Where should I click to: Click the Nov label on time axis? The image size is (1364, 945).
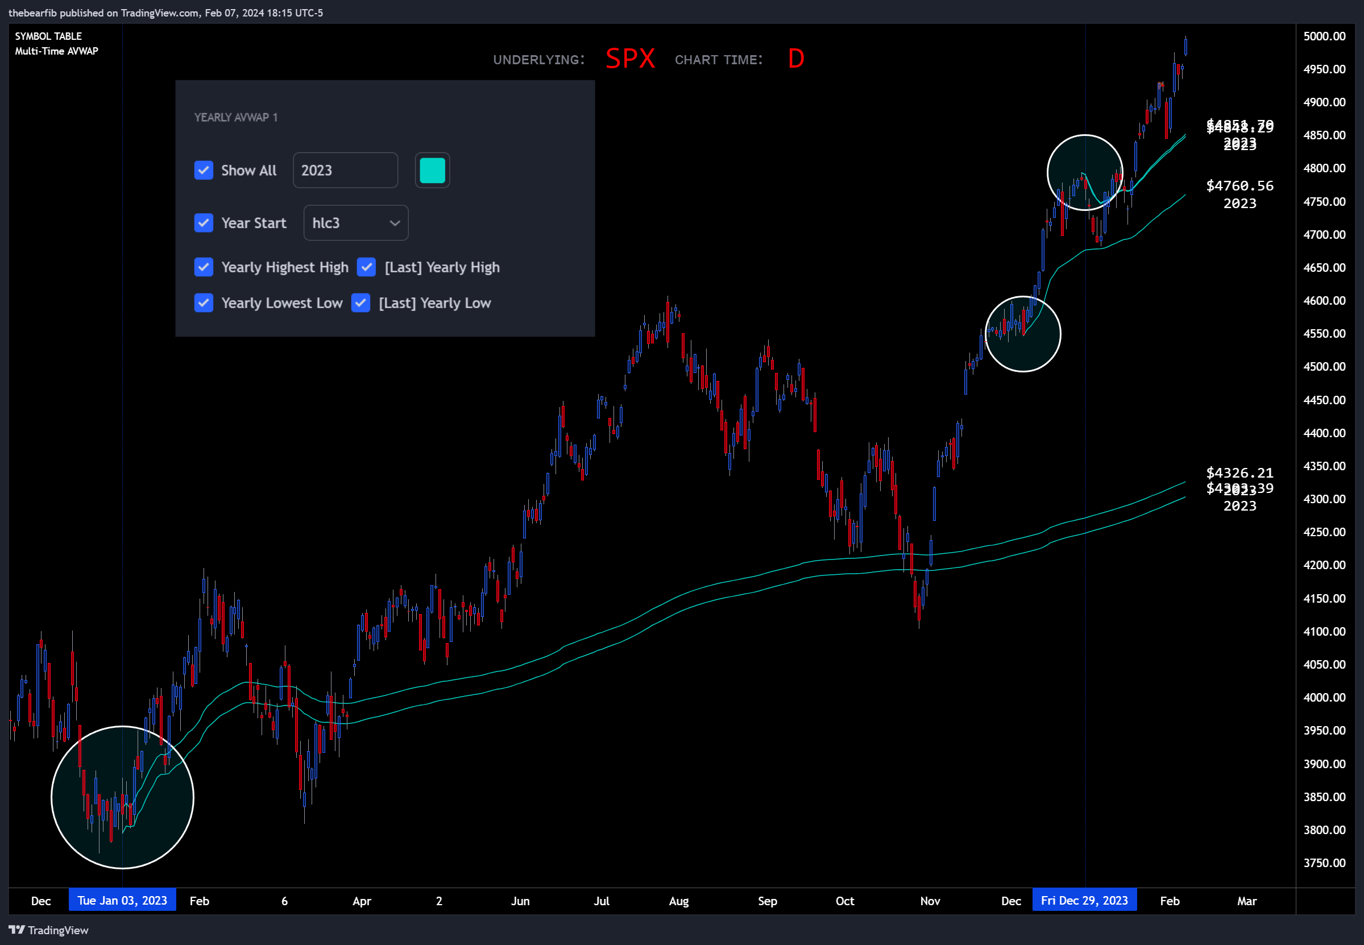(930, 901)
